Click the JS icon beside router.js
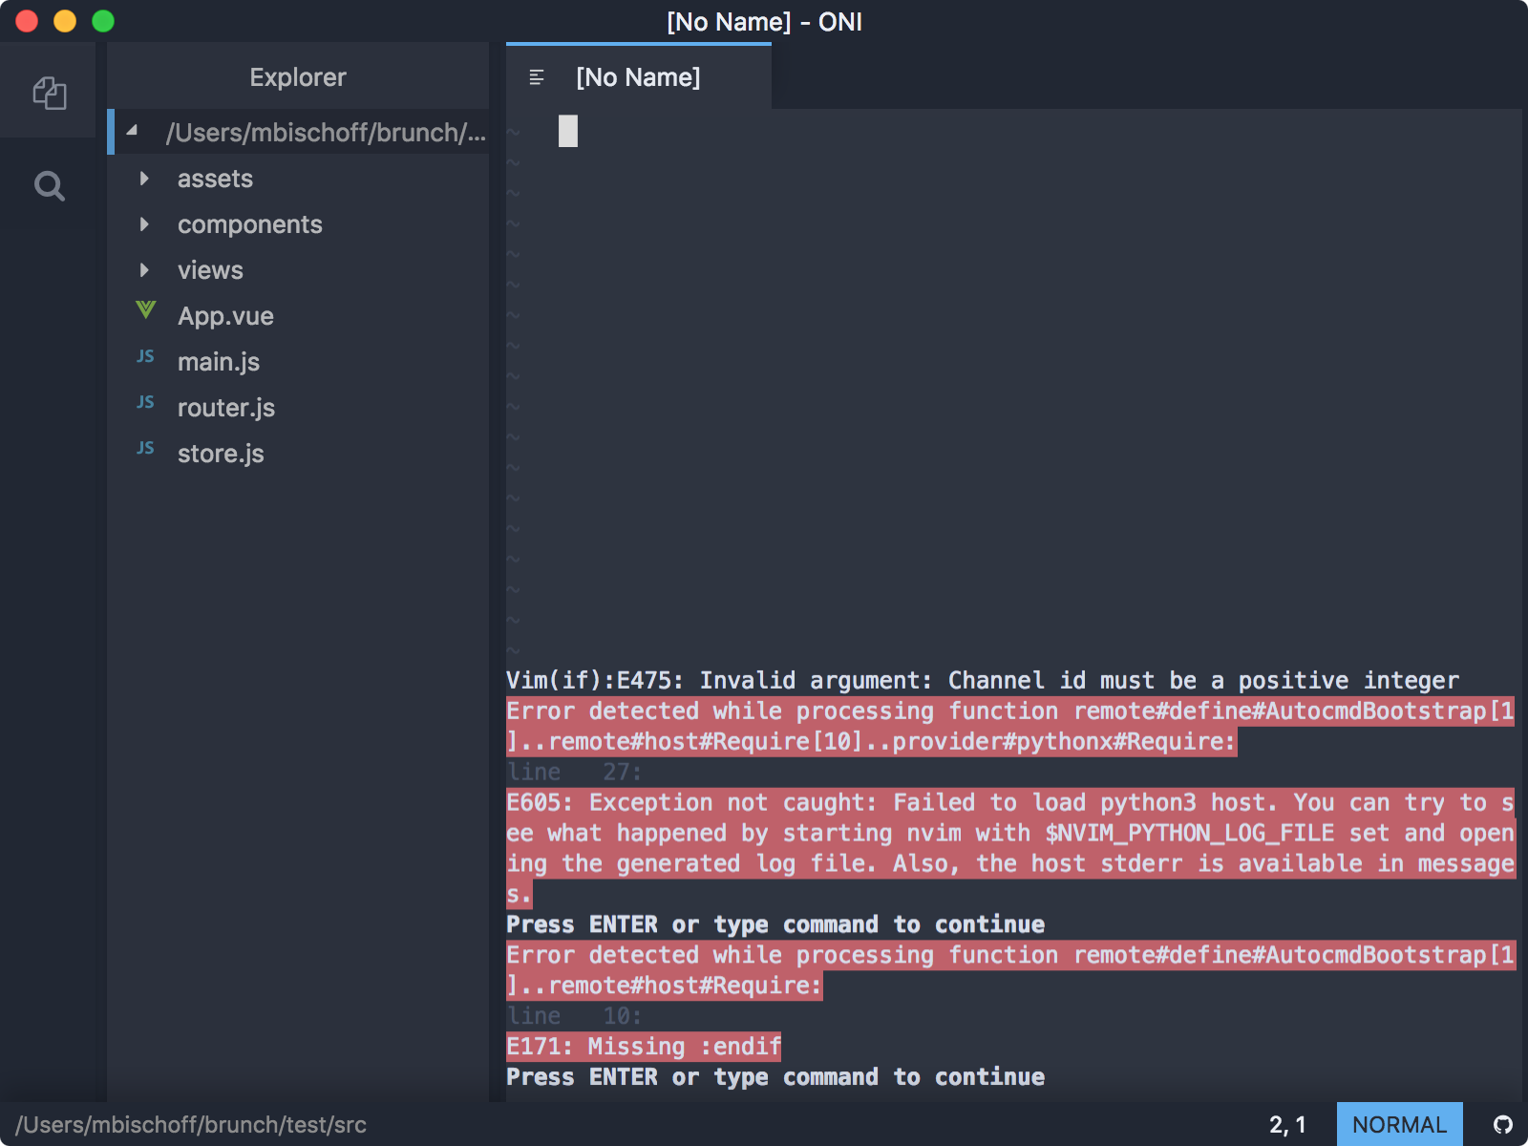 pyautogui.click(x=145, y=402)
